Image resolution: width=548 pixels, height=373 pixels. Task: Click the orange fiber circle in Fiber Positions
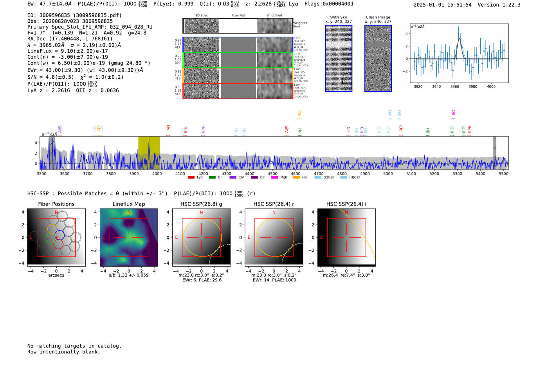[x=52, y=229]
